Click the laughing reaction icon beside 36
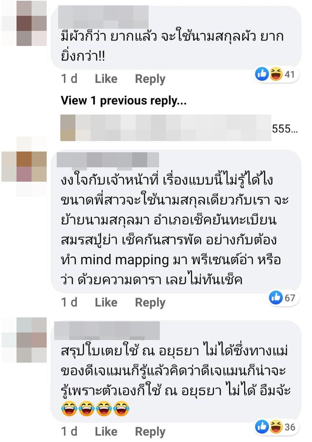 (x=275, y=427)
